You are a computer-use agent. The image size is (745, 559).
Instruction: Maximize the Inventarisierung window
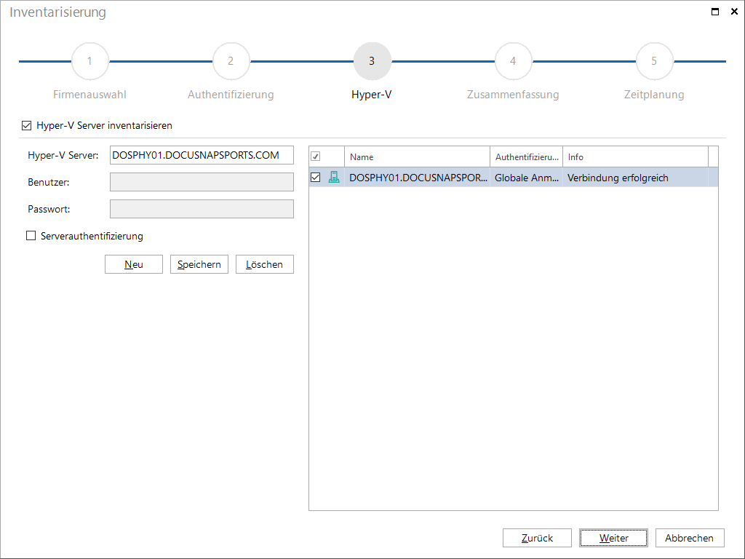(x=714, y=12)
